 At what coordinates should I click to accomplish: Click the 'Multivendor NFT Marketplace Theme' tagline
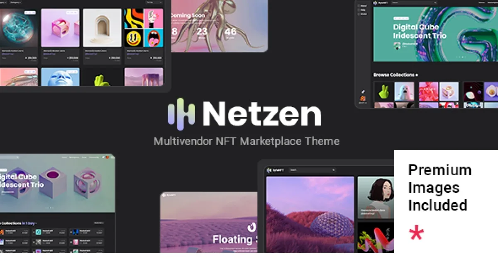tap(247, 141)
